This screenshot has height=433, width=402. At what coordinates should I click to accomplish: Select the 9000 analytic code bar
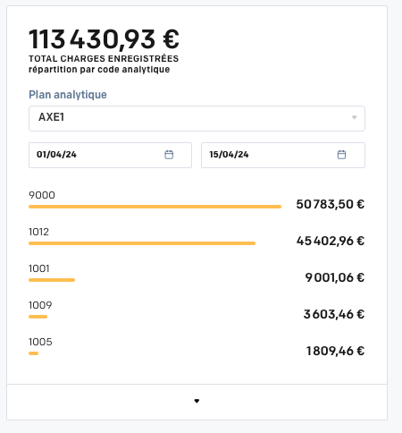coord(155,207)
